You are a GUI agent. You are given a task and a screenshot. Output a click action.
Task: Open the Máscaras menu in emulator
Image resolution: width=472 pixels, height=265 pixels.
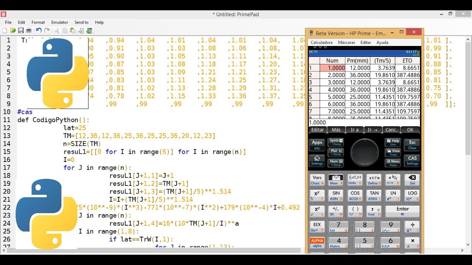click(x=347, y=42)
